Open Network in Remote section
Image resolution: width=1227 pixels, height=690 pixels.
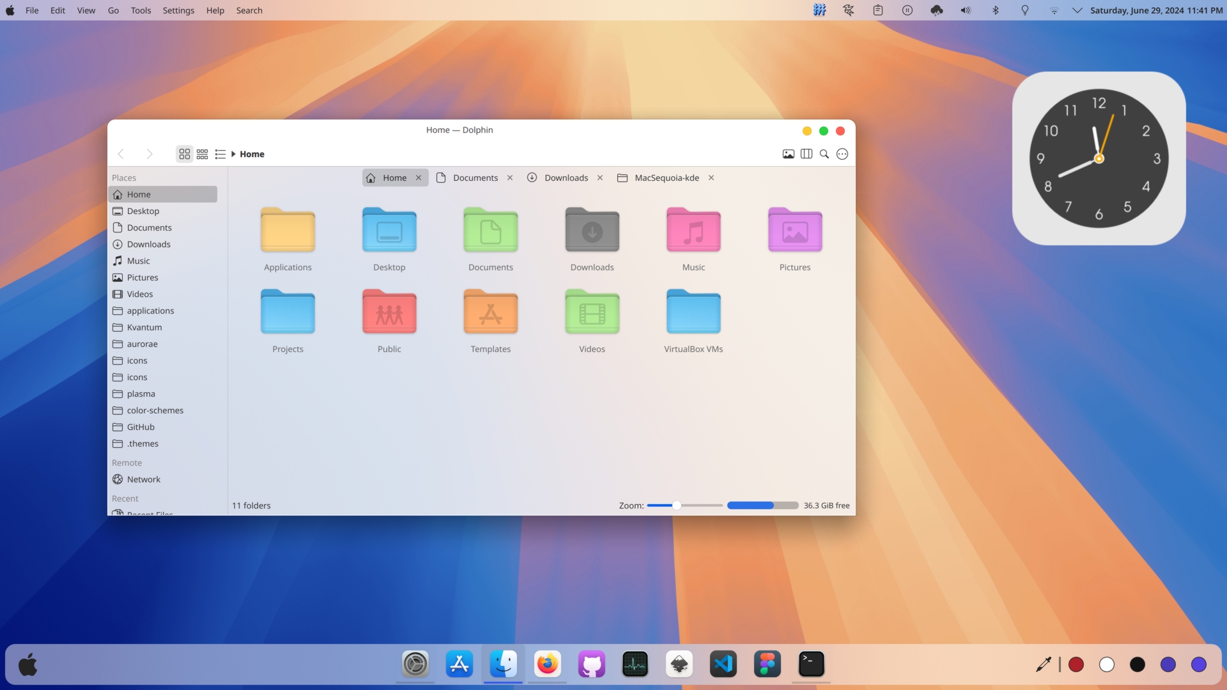(144, 479)
